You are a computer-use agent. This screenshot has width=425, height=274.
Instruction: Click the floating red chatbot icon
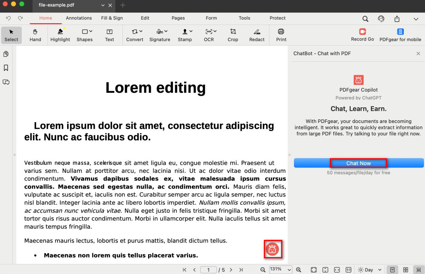click(x=273, y=249)
